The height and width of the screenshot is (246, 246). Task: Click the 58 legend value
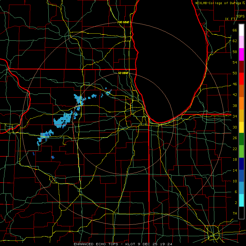tap(235, 52)
